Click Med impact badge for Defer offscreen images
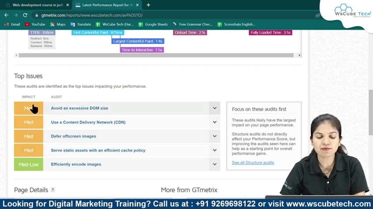The image size is (373, 209). (x=29, y=136)
